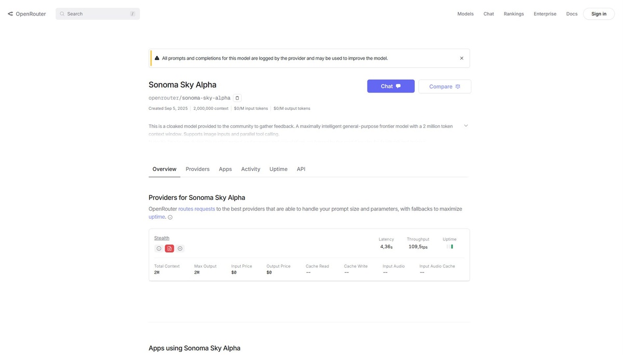Open the Enterprise page

coord(545,14)
